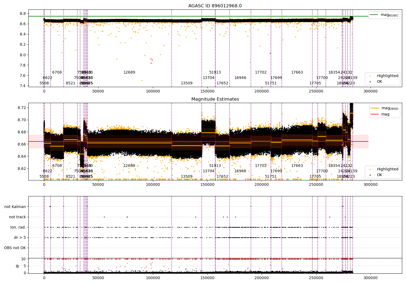
Task: Click the 300000 x-axis tick in the bottom plot
Action: point(370,278)
